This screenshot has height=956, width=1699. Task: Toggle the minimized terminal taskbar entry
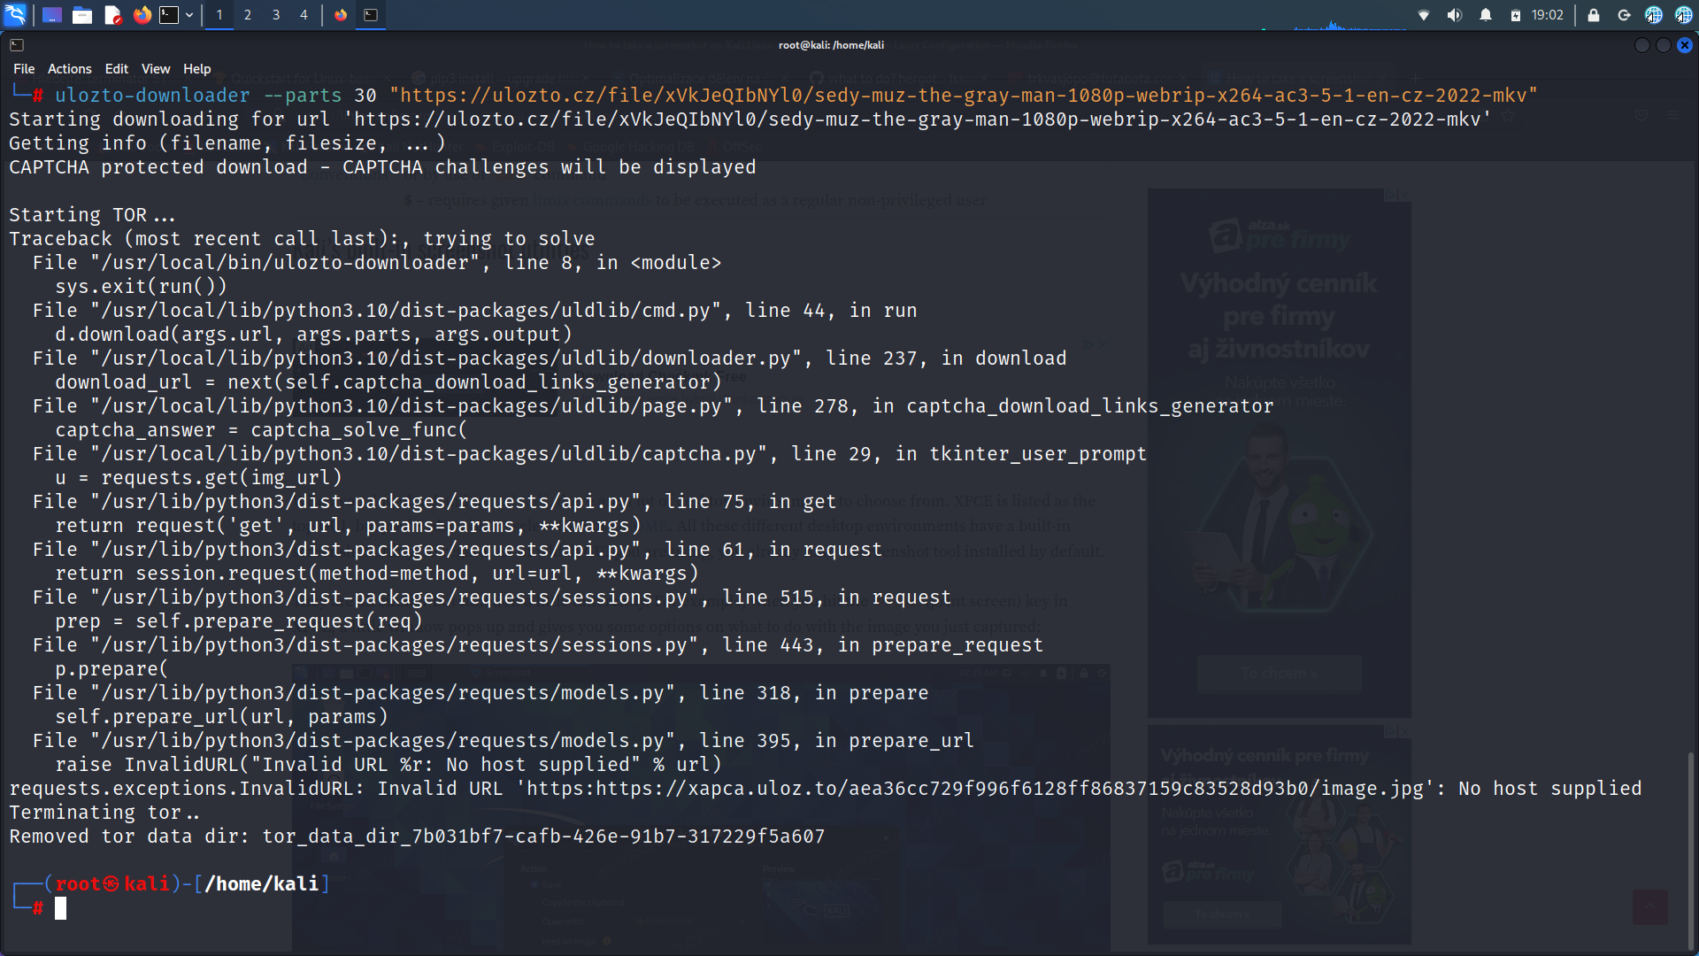click(x=373, y=15)
